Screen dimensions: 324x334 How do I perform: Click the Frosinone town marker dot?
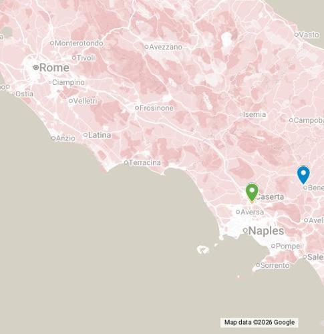tap(137, 108)
